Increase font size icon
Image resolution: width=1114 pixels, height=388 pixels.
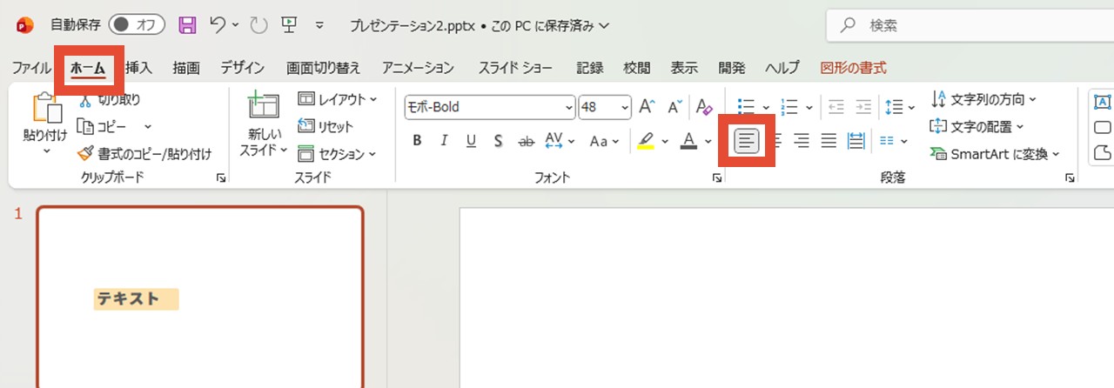click(647, 107)
